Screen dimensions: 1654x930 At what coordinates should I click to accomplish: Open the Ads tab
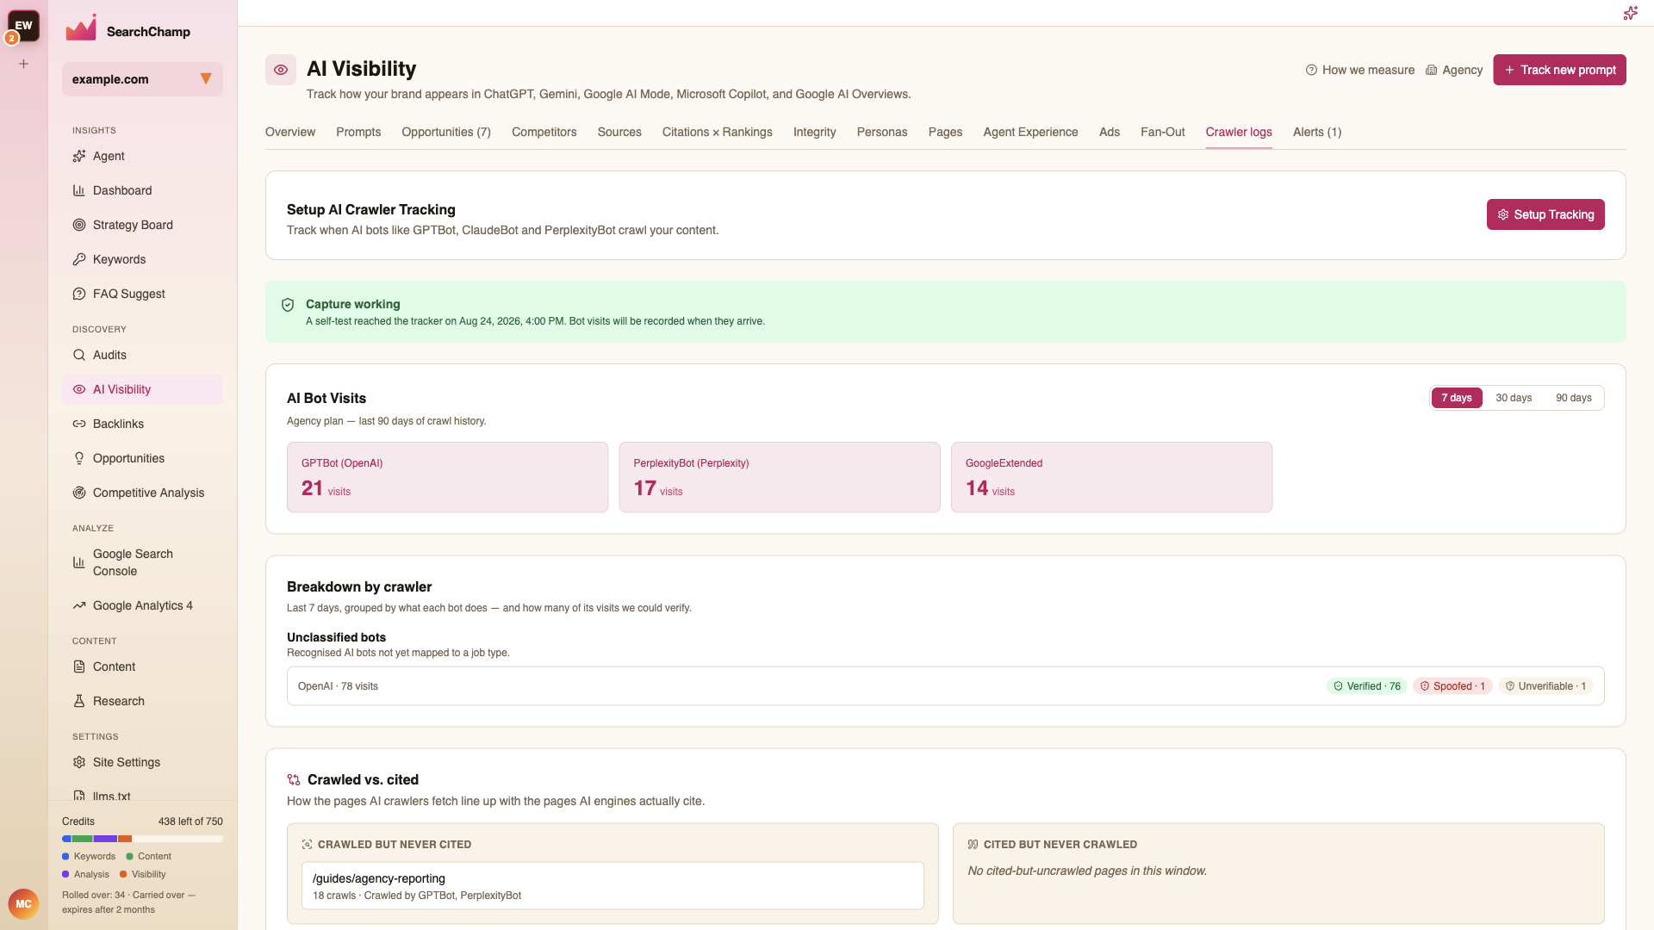pyautogui.click(x=1110, y=132)
